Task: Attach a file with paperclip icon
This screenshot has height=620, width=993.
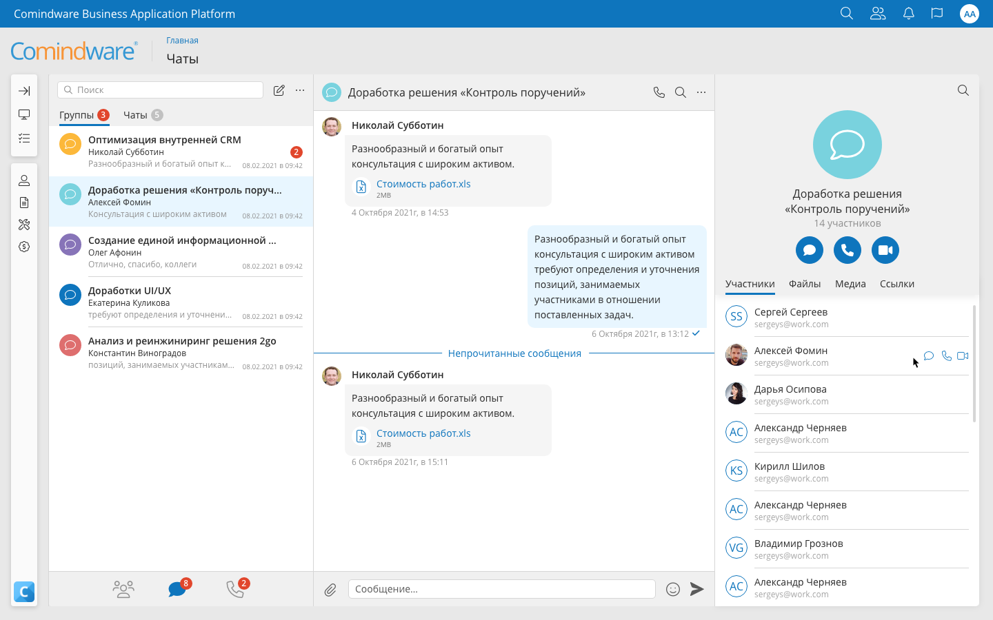Action: point(330,590)
